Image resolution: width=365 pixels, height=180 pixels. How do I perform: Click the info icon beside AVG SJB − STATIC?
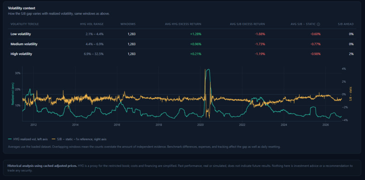(x=318, y=24)
